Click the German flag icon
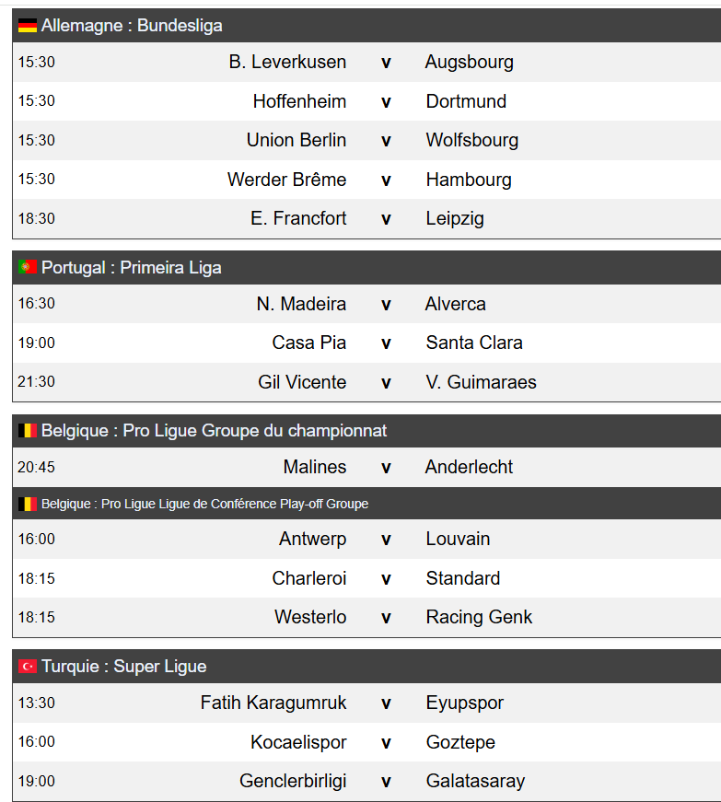721x802 pixels. point(27,26)
